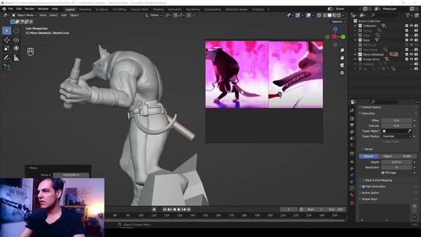Collapse the Geometry panel
The image size is (421, 237).
(x=368, y=114)
